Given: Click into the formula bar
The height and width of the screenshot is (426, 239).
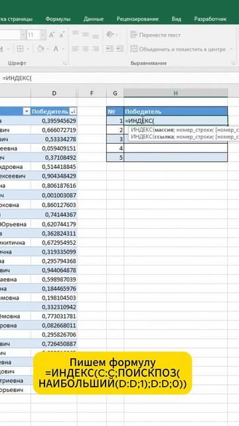Looking at the screenshot, I should pos(119,79).
